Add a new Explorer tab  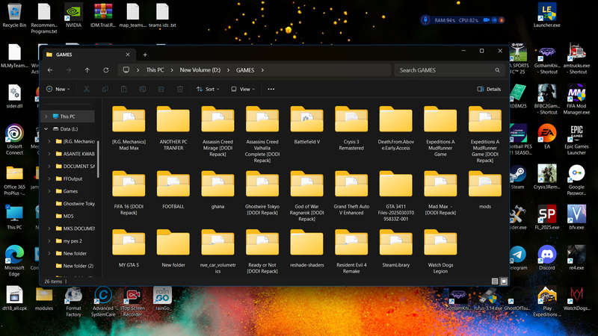[x=145, y=55]
